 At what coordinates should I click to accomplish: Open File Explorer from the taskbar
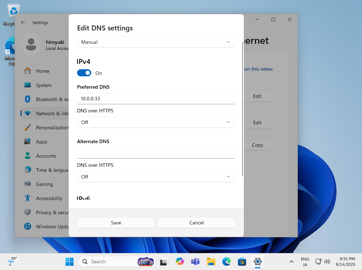pyautogui.click(x=211, y=262)
